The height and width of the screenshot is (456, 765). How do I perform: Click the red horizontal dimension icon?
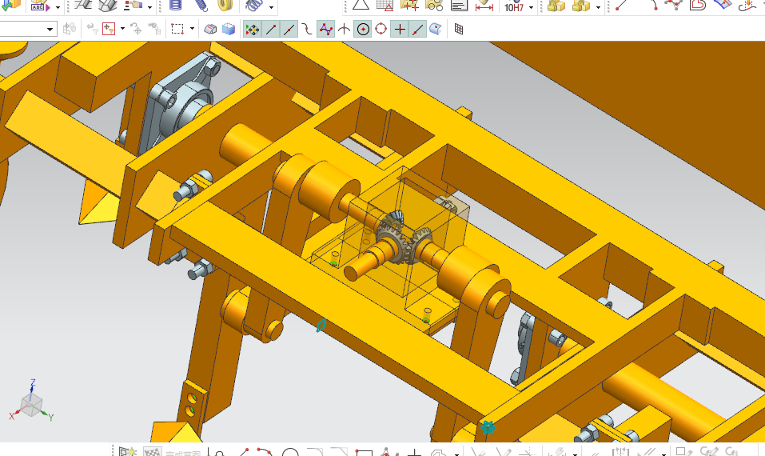(484, 6)
